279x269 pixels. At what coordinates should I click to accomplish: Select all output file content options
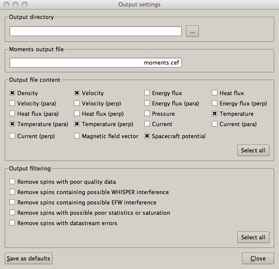(253, 151)
